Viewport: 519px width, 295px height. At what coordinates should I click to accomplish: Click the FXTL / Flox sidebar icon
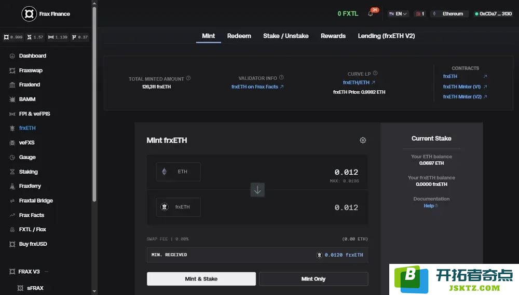click(12, 230)
